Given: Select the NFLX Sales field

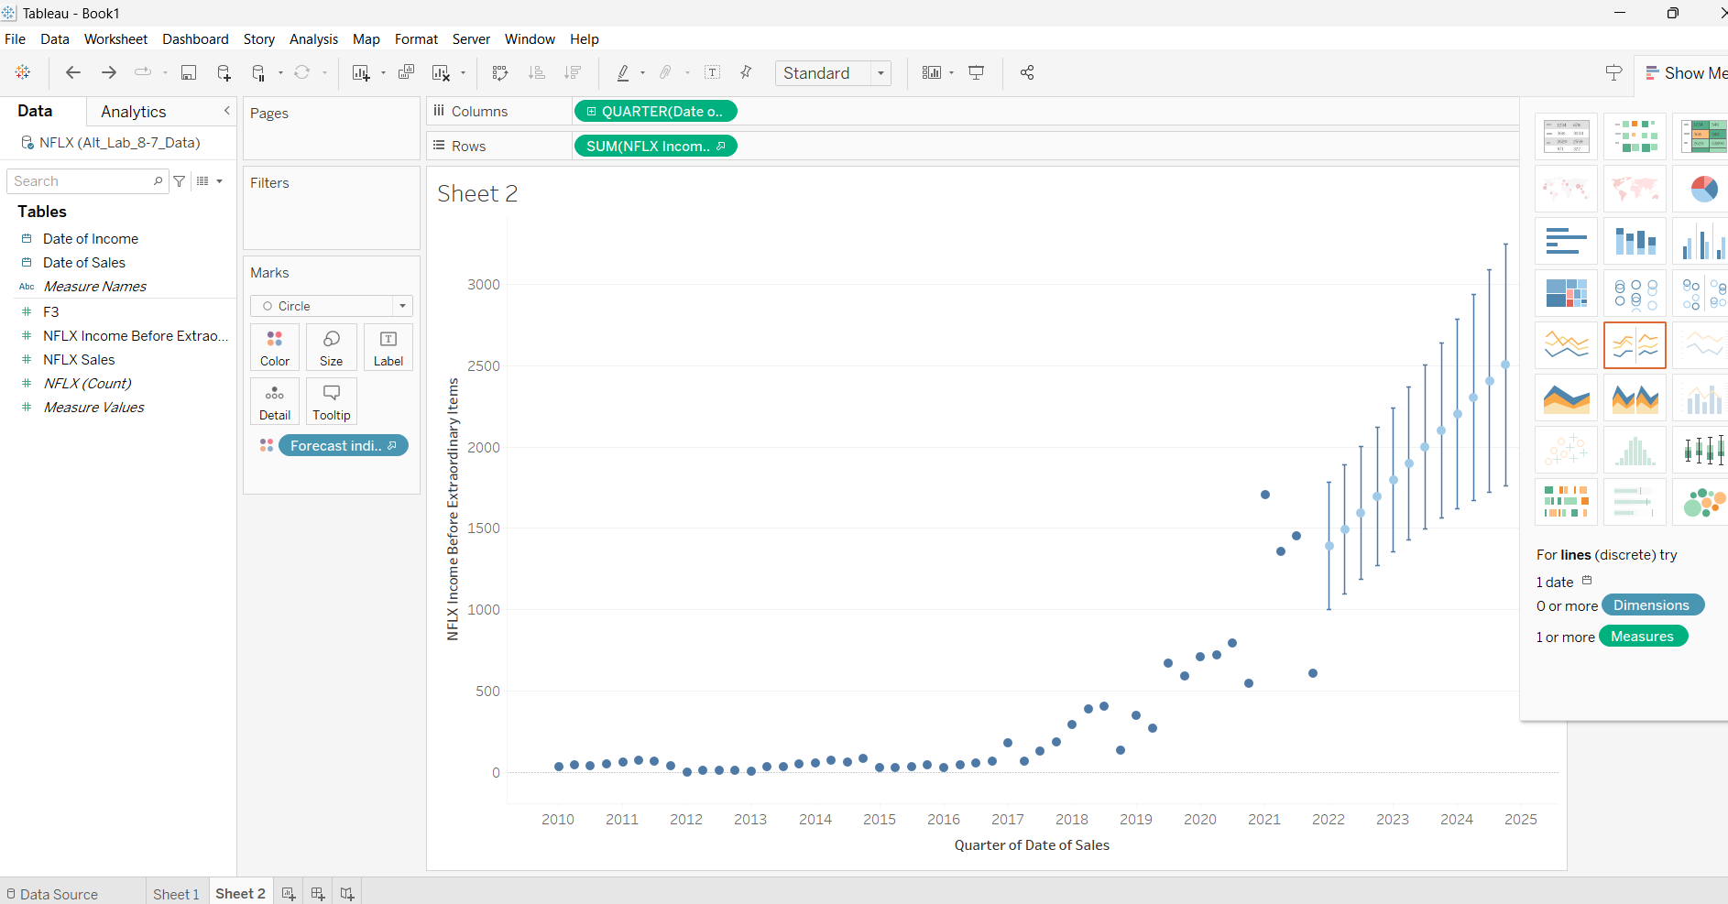Looking at the screenshot, I should 79,360.
